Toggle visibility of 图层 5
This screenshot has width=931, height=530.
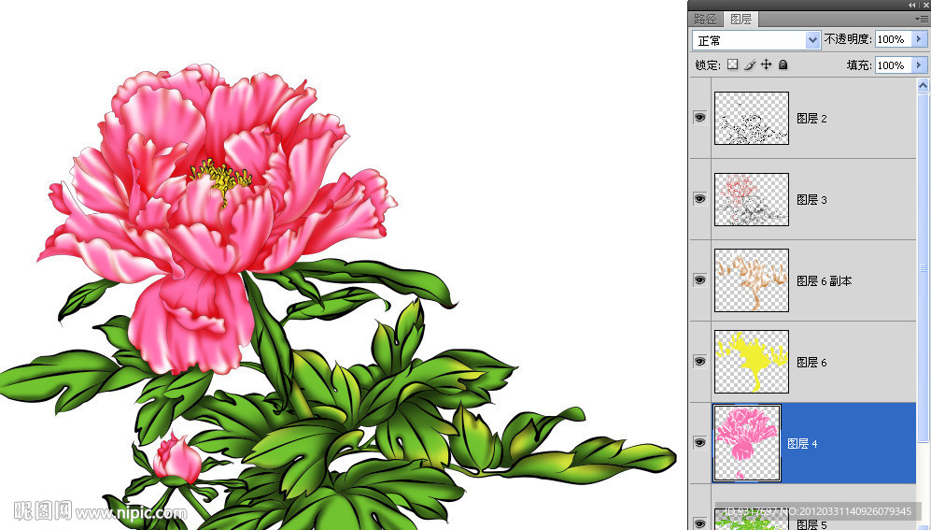click(x=700, y=523)
